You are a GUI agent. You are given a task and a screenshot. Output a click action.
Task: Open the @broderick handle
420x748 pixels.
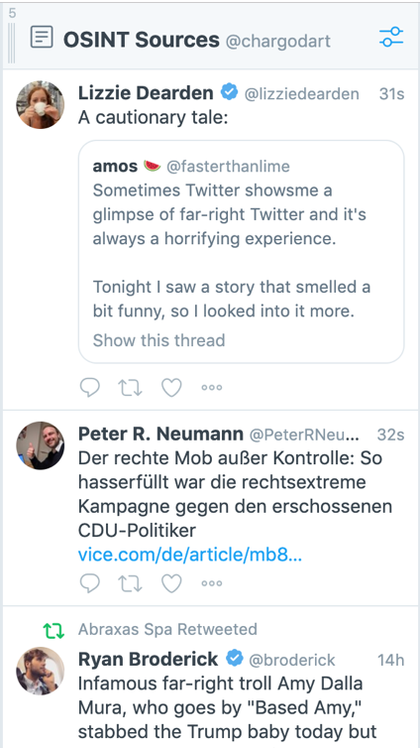[292, 660]
